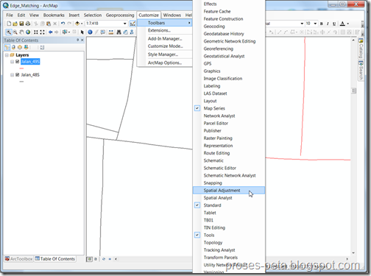Screen dimensions: 371x276
Task: Click the Measure ruler tool
Action: [x=111, y=32]
